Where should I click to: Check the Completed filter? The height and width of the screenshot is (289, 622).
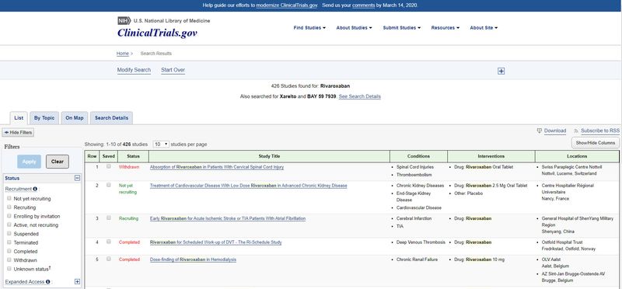9,251
